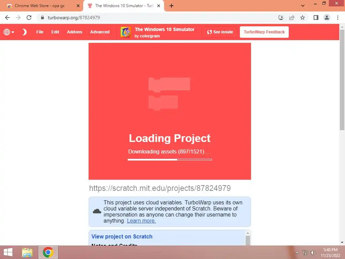
Task: Close the Chrome Web Store tab
Action: point(78,6)
